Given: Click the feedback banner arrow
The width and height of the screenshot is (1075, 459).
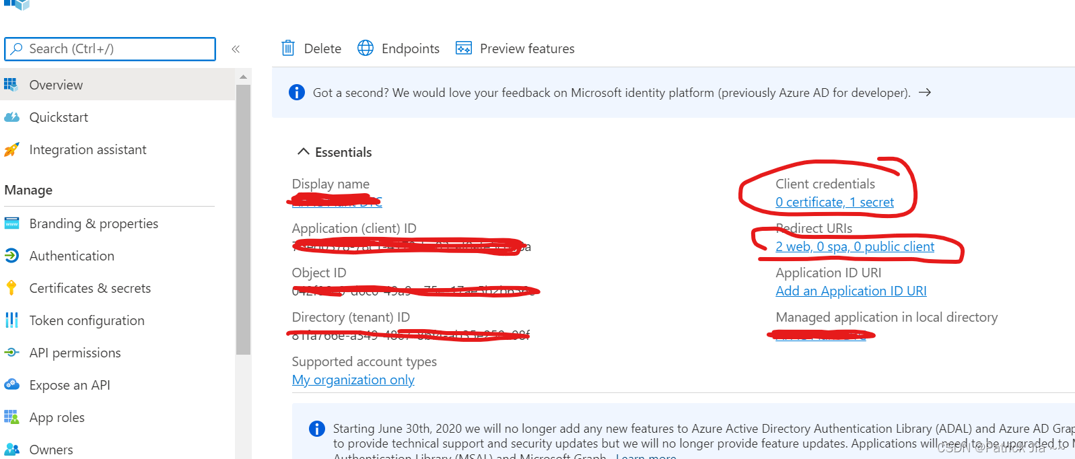Looking at the screenshot, I should pyautogui.click(x=925, y=92).
